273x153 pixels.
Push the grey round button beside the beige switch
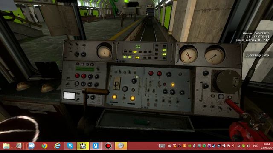[x=125, y=89]
